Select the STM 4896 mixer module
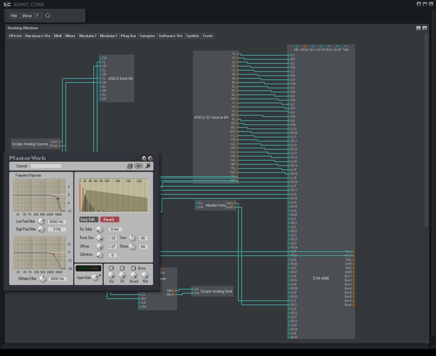436x356 pixels. tap(321, 278)
